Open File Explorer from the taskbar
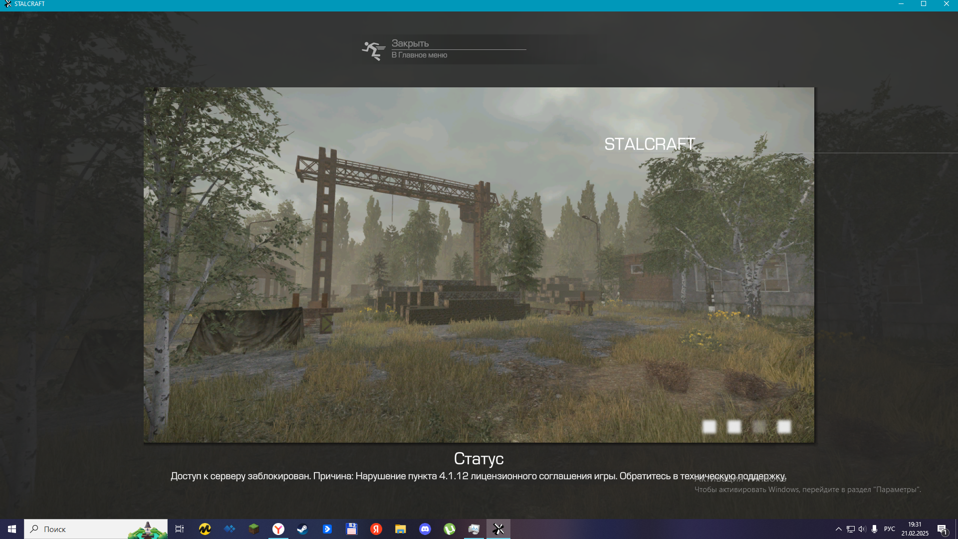The image size is (958, 539). tap(401, 529)
